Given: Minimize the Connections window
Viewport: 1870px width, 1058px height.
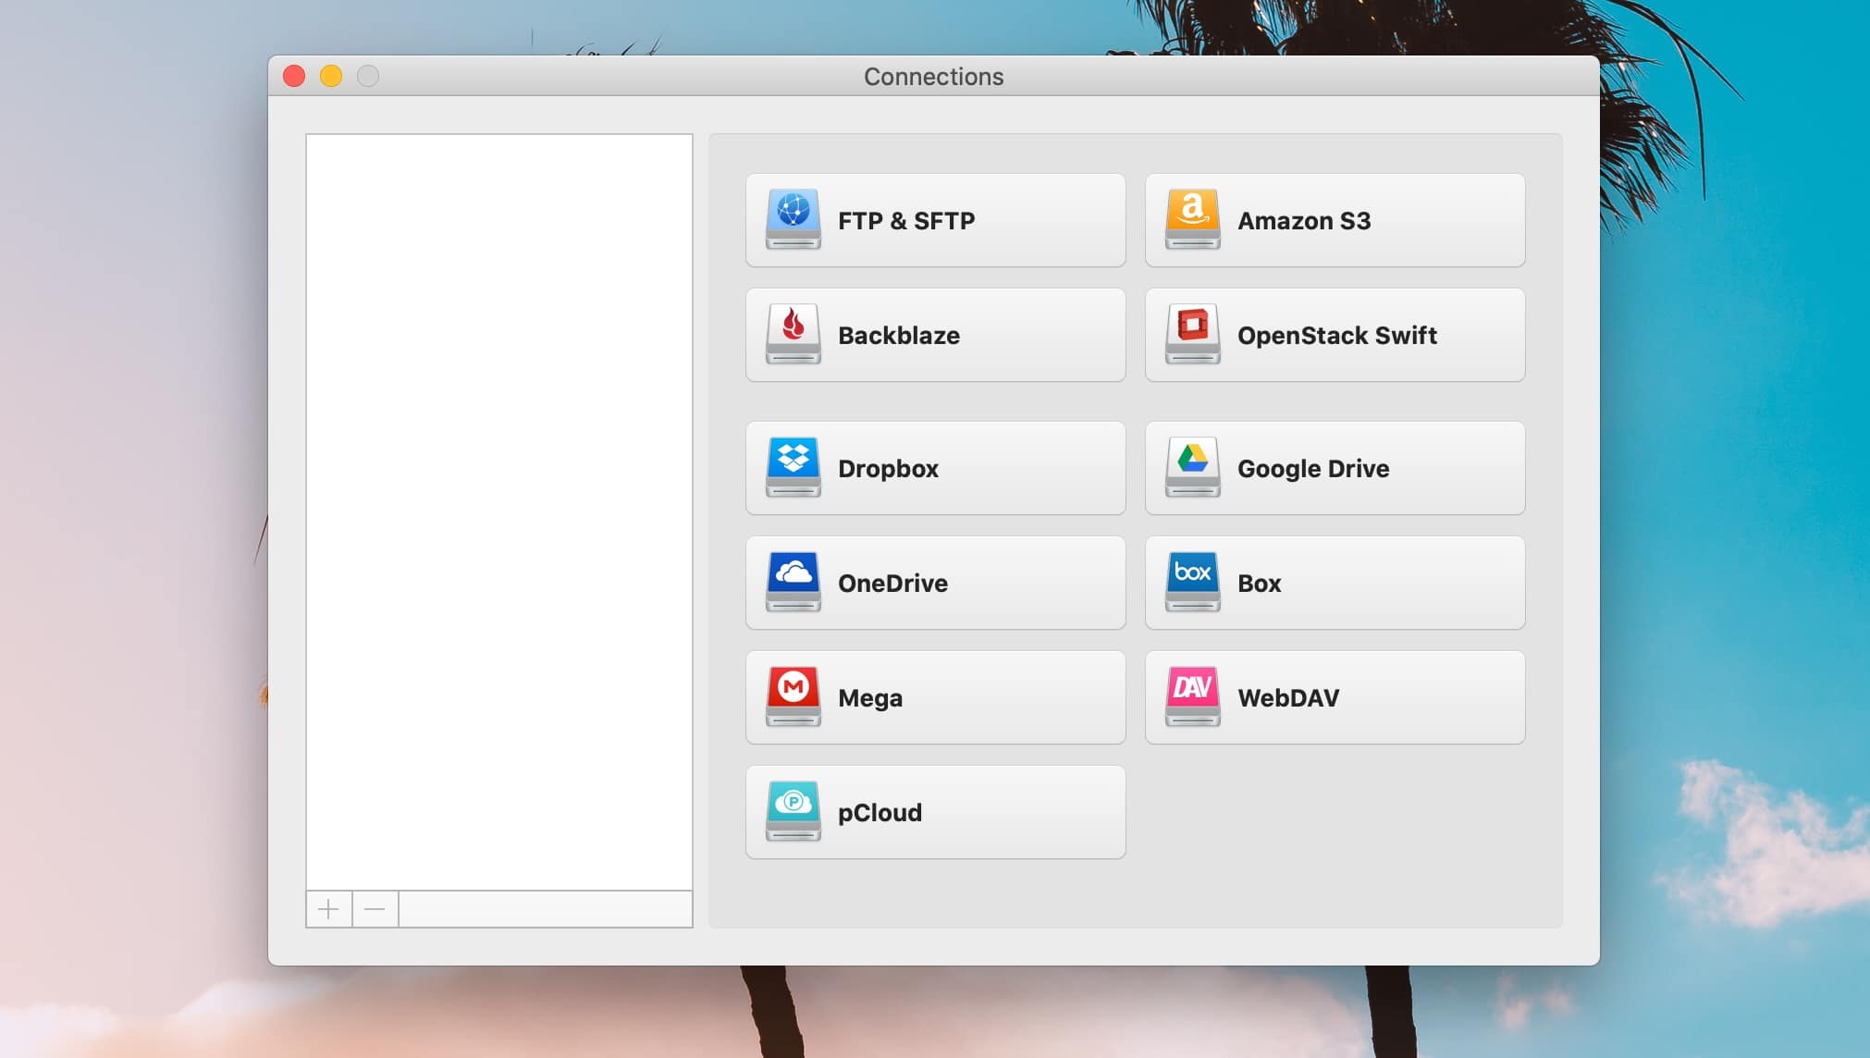Looking at the screenshot, I should coord(331,76).
